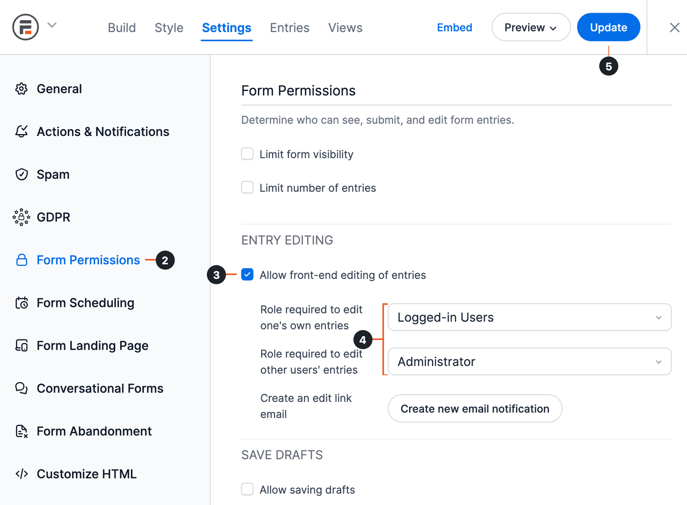Screen dimensions: 687x505
Task: Click the Actions & Notifications bell icon
Action: click(x=22, y=132)
